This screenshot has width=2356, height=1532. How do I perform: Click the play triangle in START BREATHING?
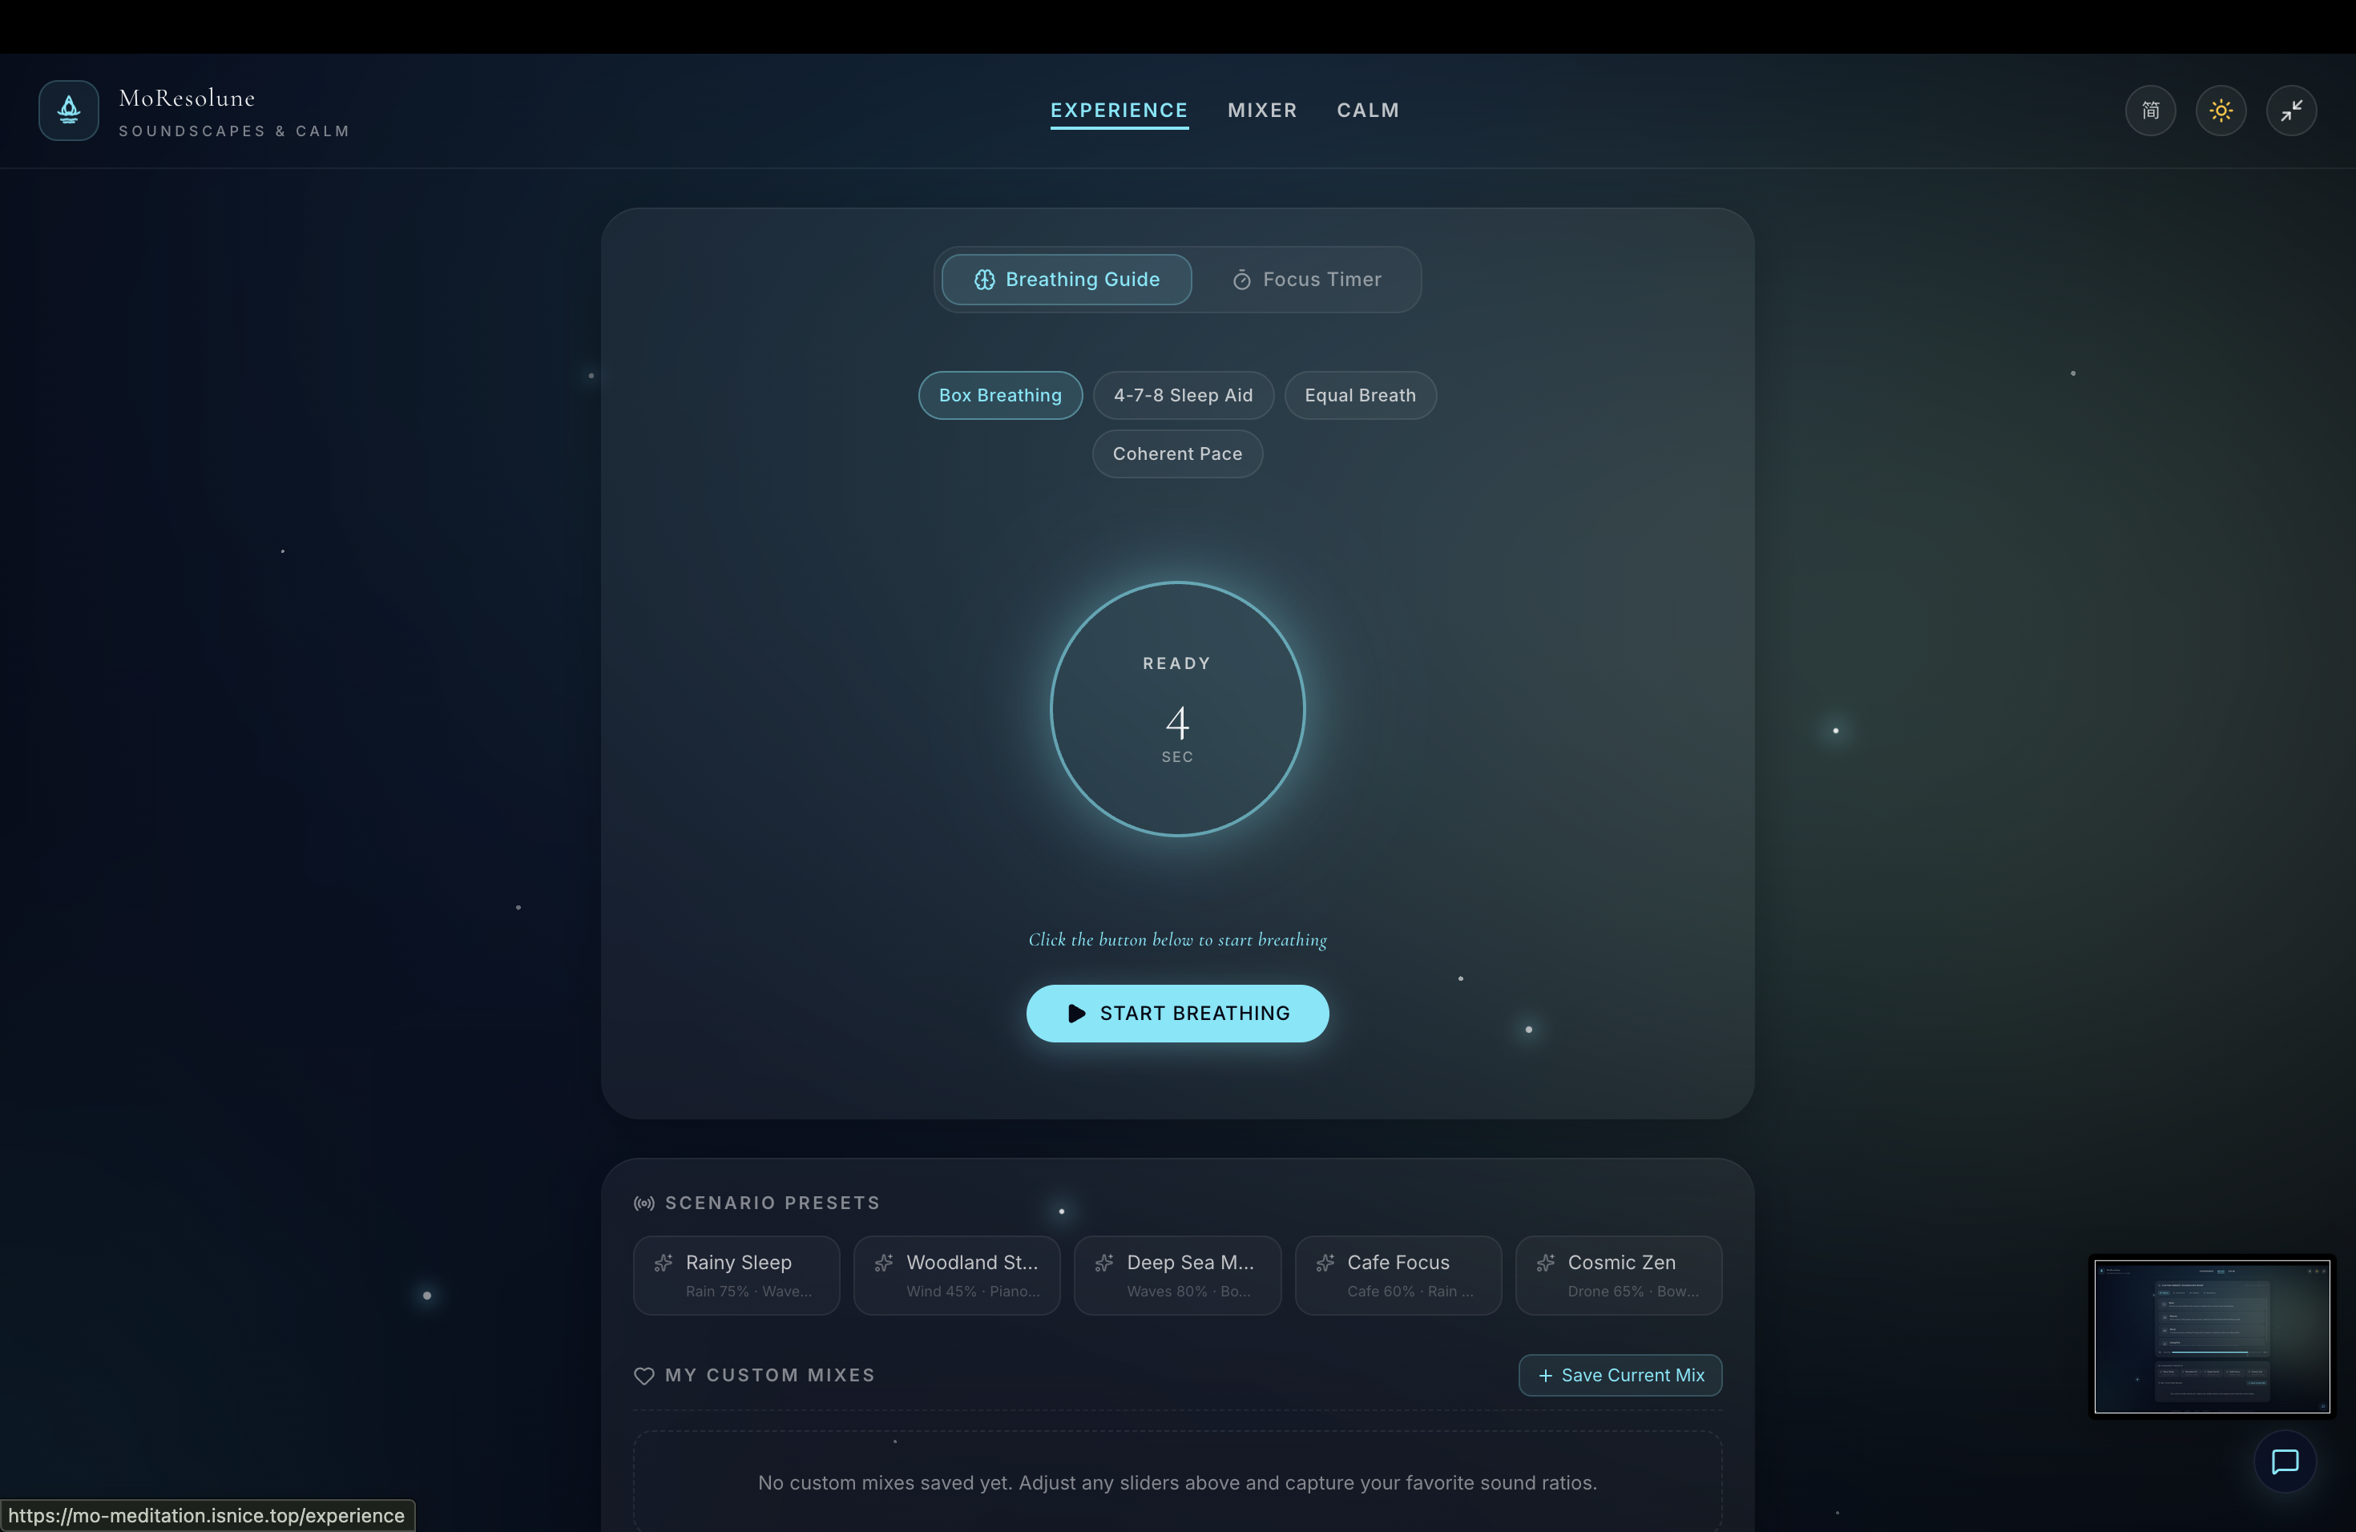[1076, 1014]
